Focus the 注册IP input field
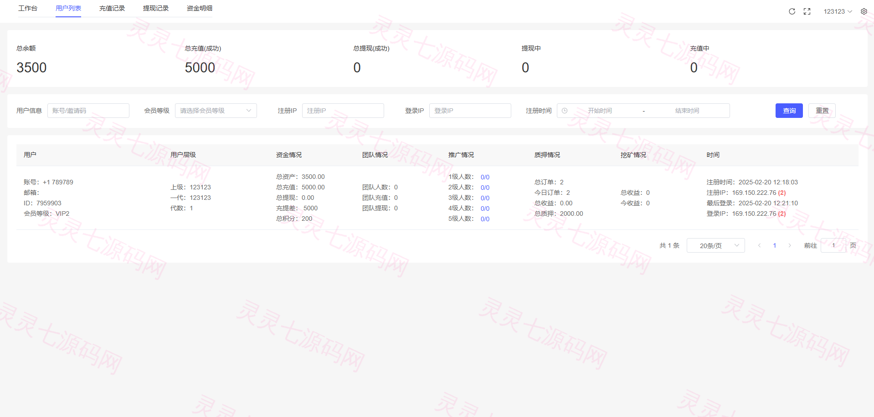The width and height of the screenshot is (874, 417). [343, 111]
